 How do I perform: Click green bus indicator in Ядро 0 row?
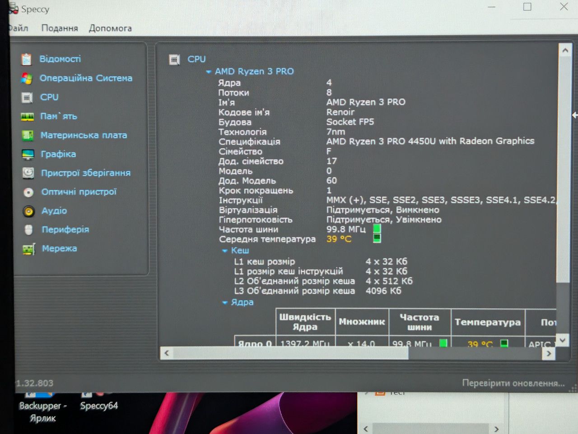point(443,343)
